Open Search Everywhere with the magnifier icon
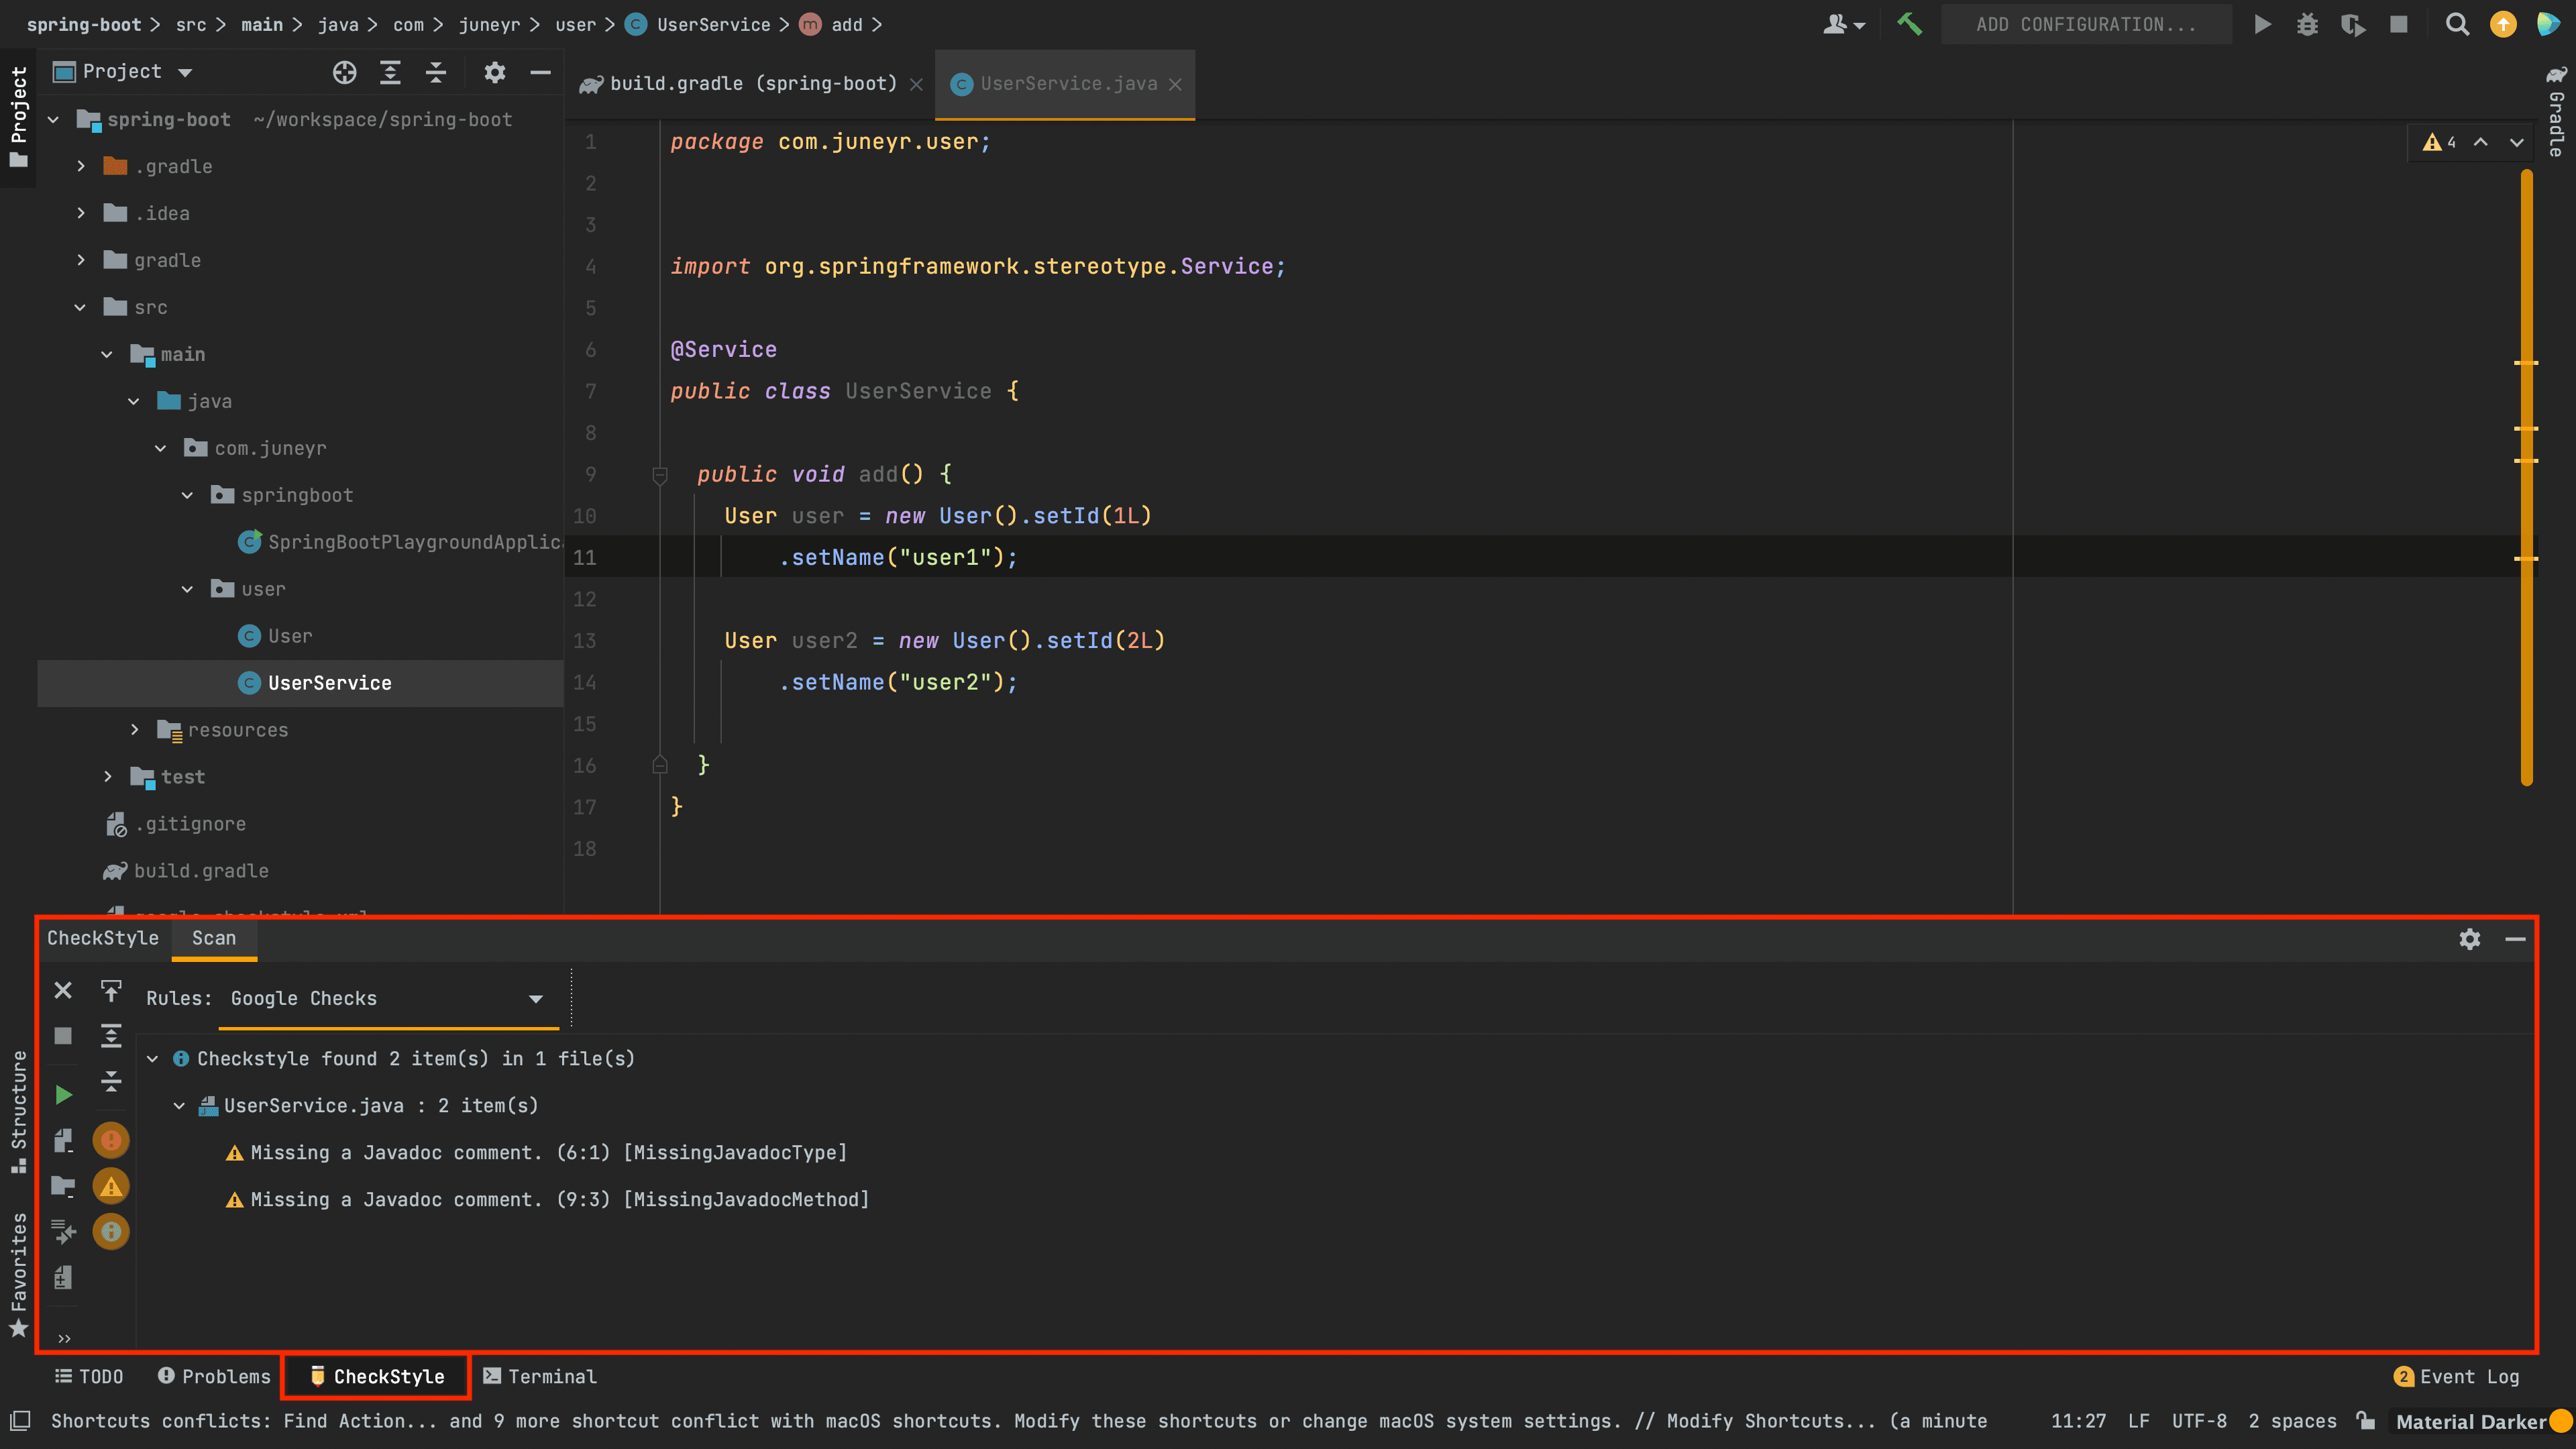Viewport: 2576px width, 1449px height. (2458, 24)
